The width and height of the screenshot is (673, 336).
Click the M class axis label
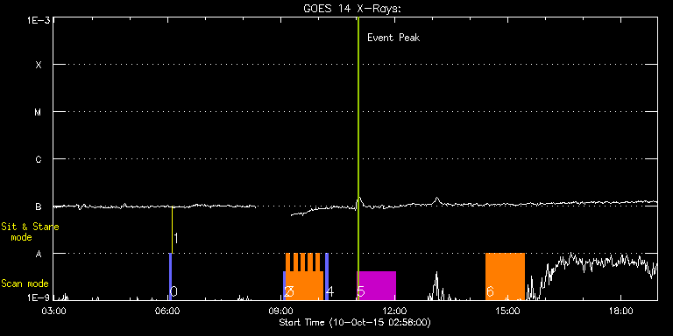39,112
